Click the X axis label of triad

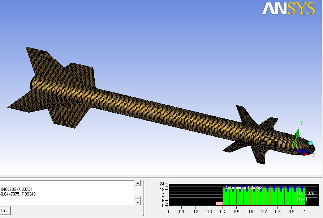pos(313,155)
